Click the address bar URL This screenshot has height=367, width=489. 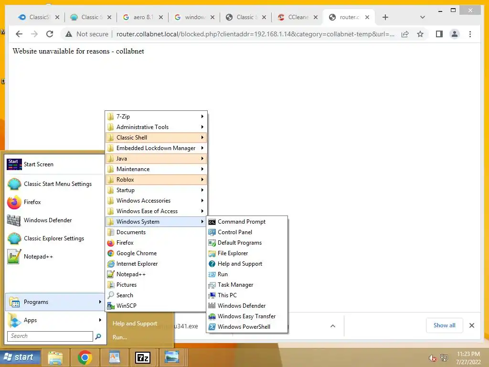(x=255, y=34)
